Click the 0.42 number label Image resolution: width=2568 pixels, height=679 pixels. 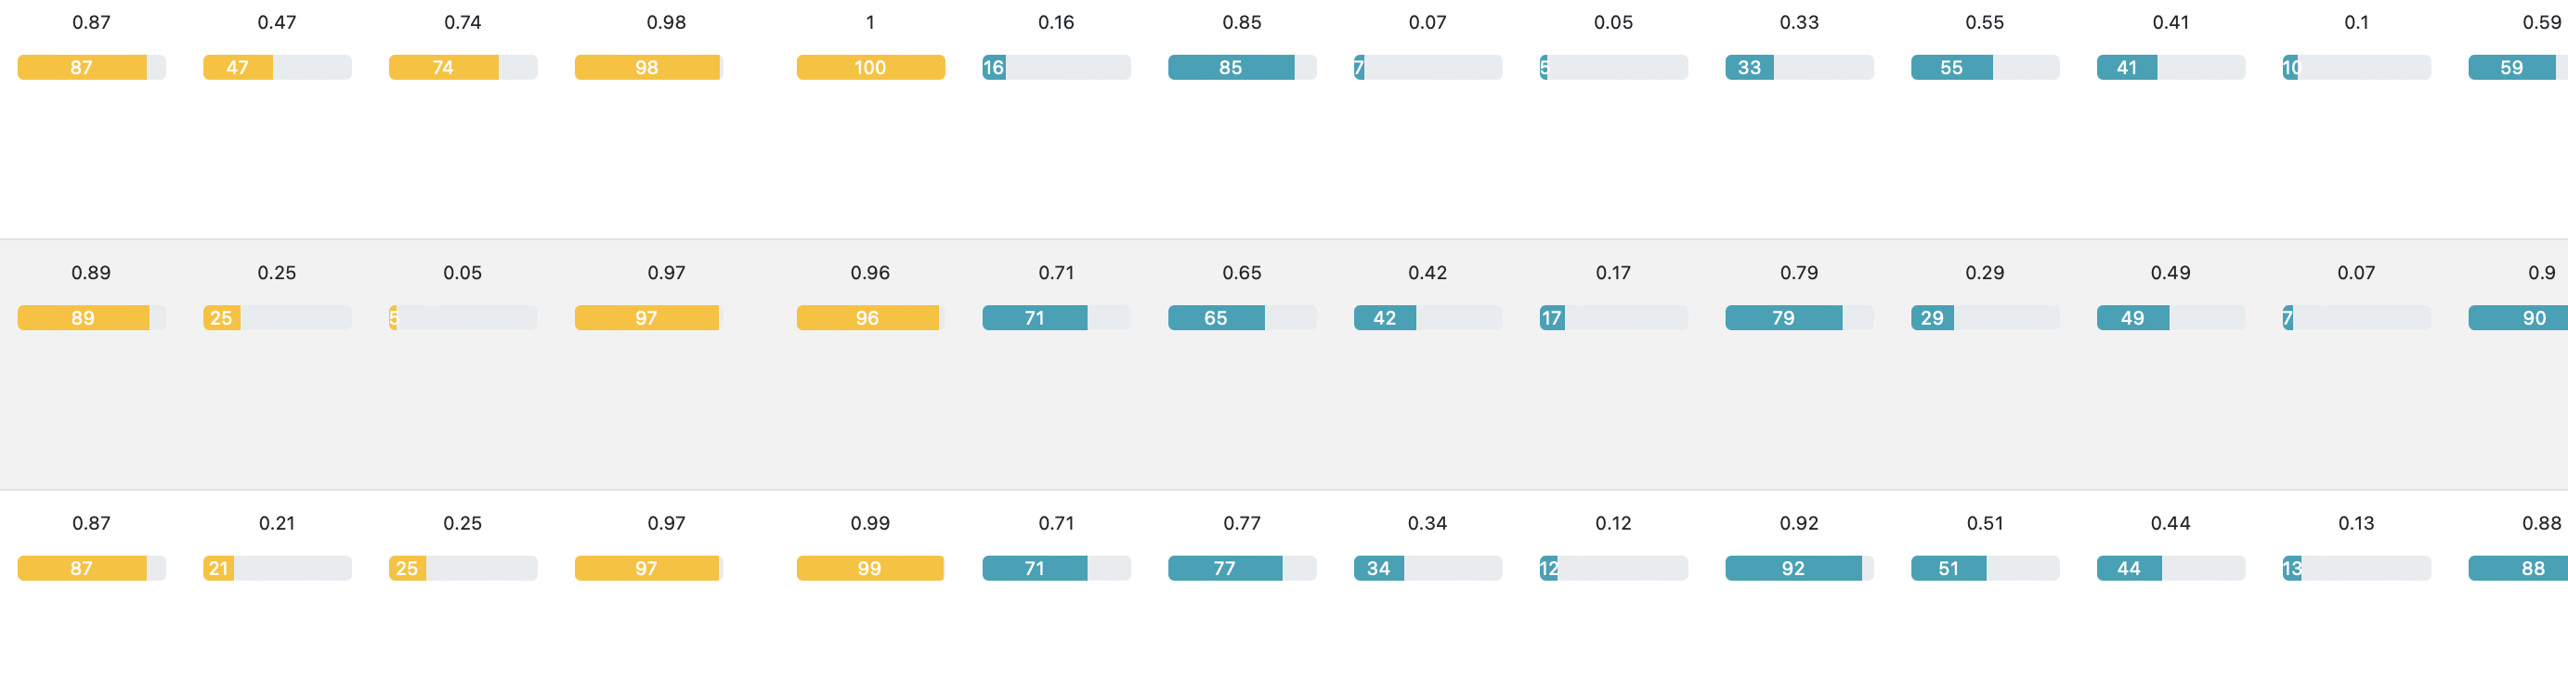pos(1427,273)
